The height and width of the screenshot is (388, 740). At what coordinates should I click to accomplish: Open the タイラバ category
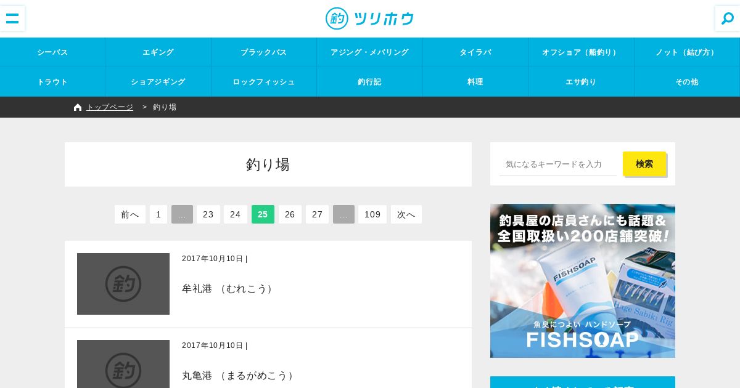coord(475,52)
